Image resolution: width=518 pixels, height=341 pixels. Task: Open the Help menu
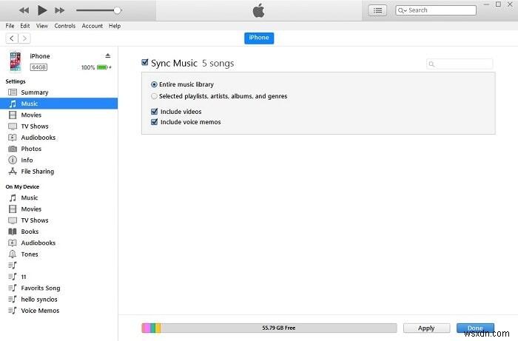115,26
